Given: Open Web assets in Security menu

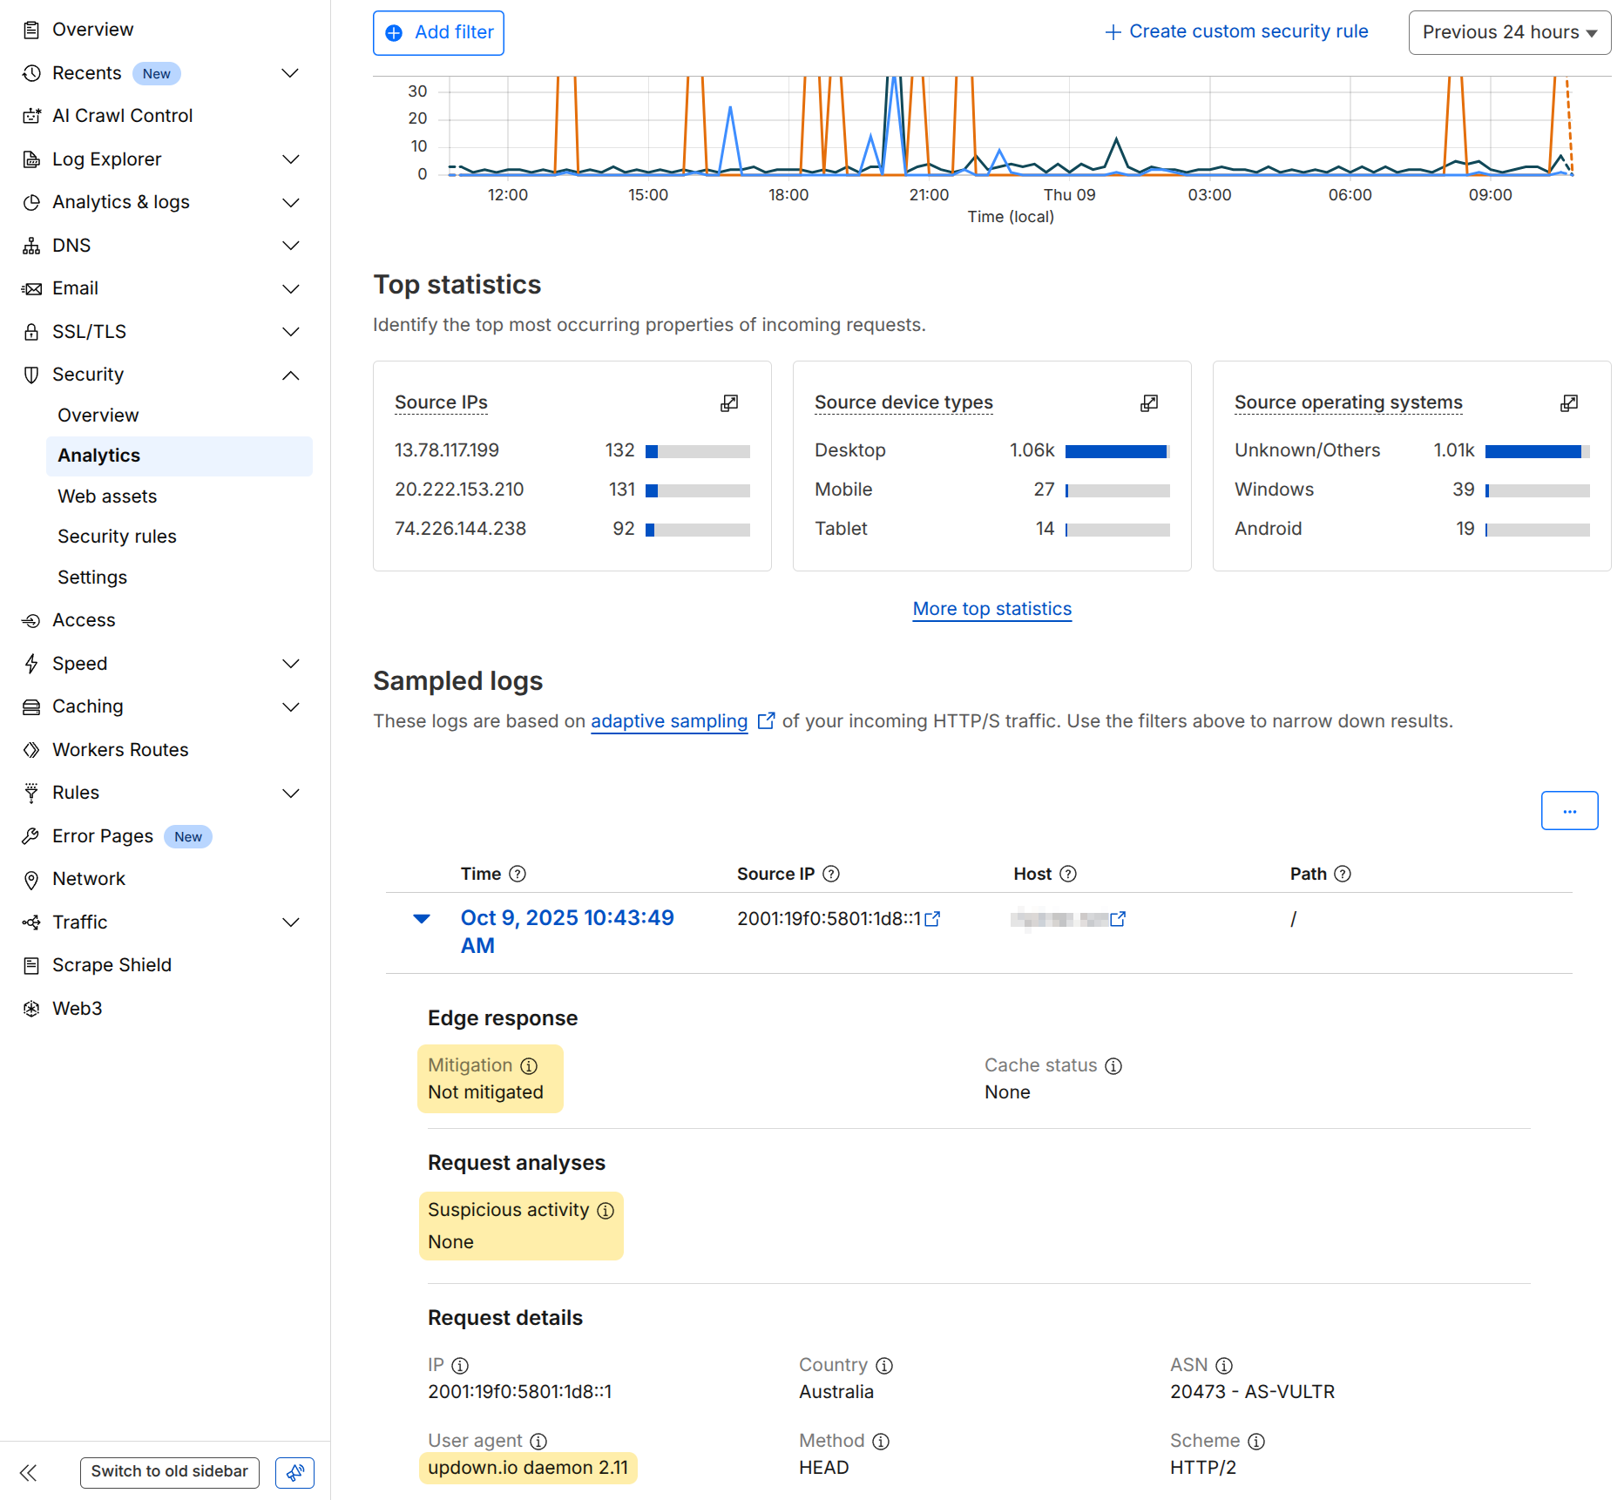Looking at the screenshot, I should click(x=107, y=497).
